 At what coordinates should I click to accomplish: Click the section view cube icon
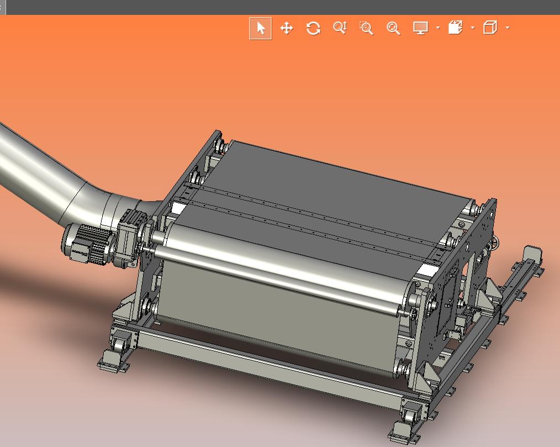(x=456, y=28)
